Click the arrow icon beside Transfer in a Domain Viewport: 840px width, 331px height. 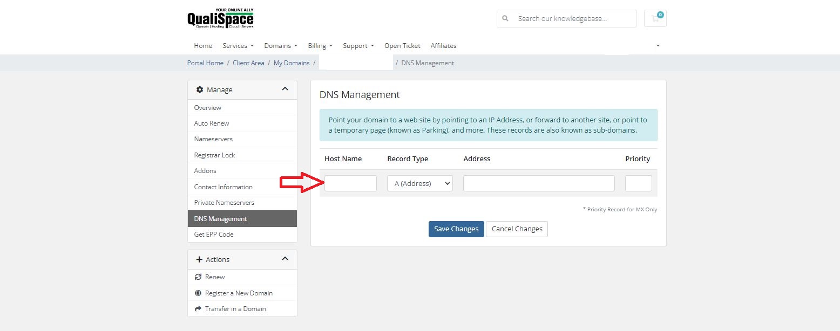pyautogui.click(x=199, y=309)
